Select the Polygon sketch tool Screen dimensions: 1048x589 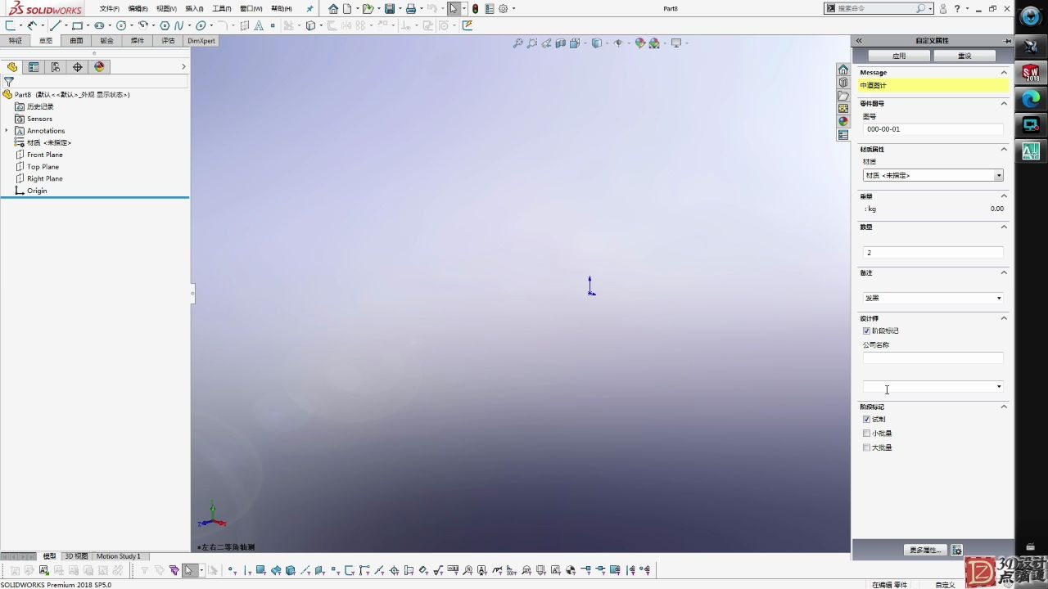[x=165, y=25]
